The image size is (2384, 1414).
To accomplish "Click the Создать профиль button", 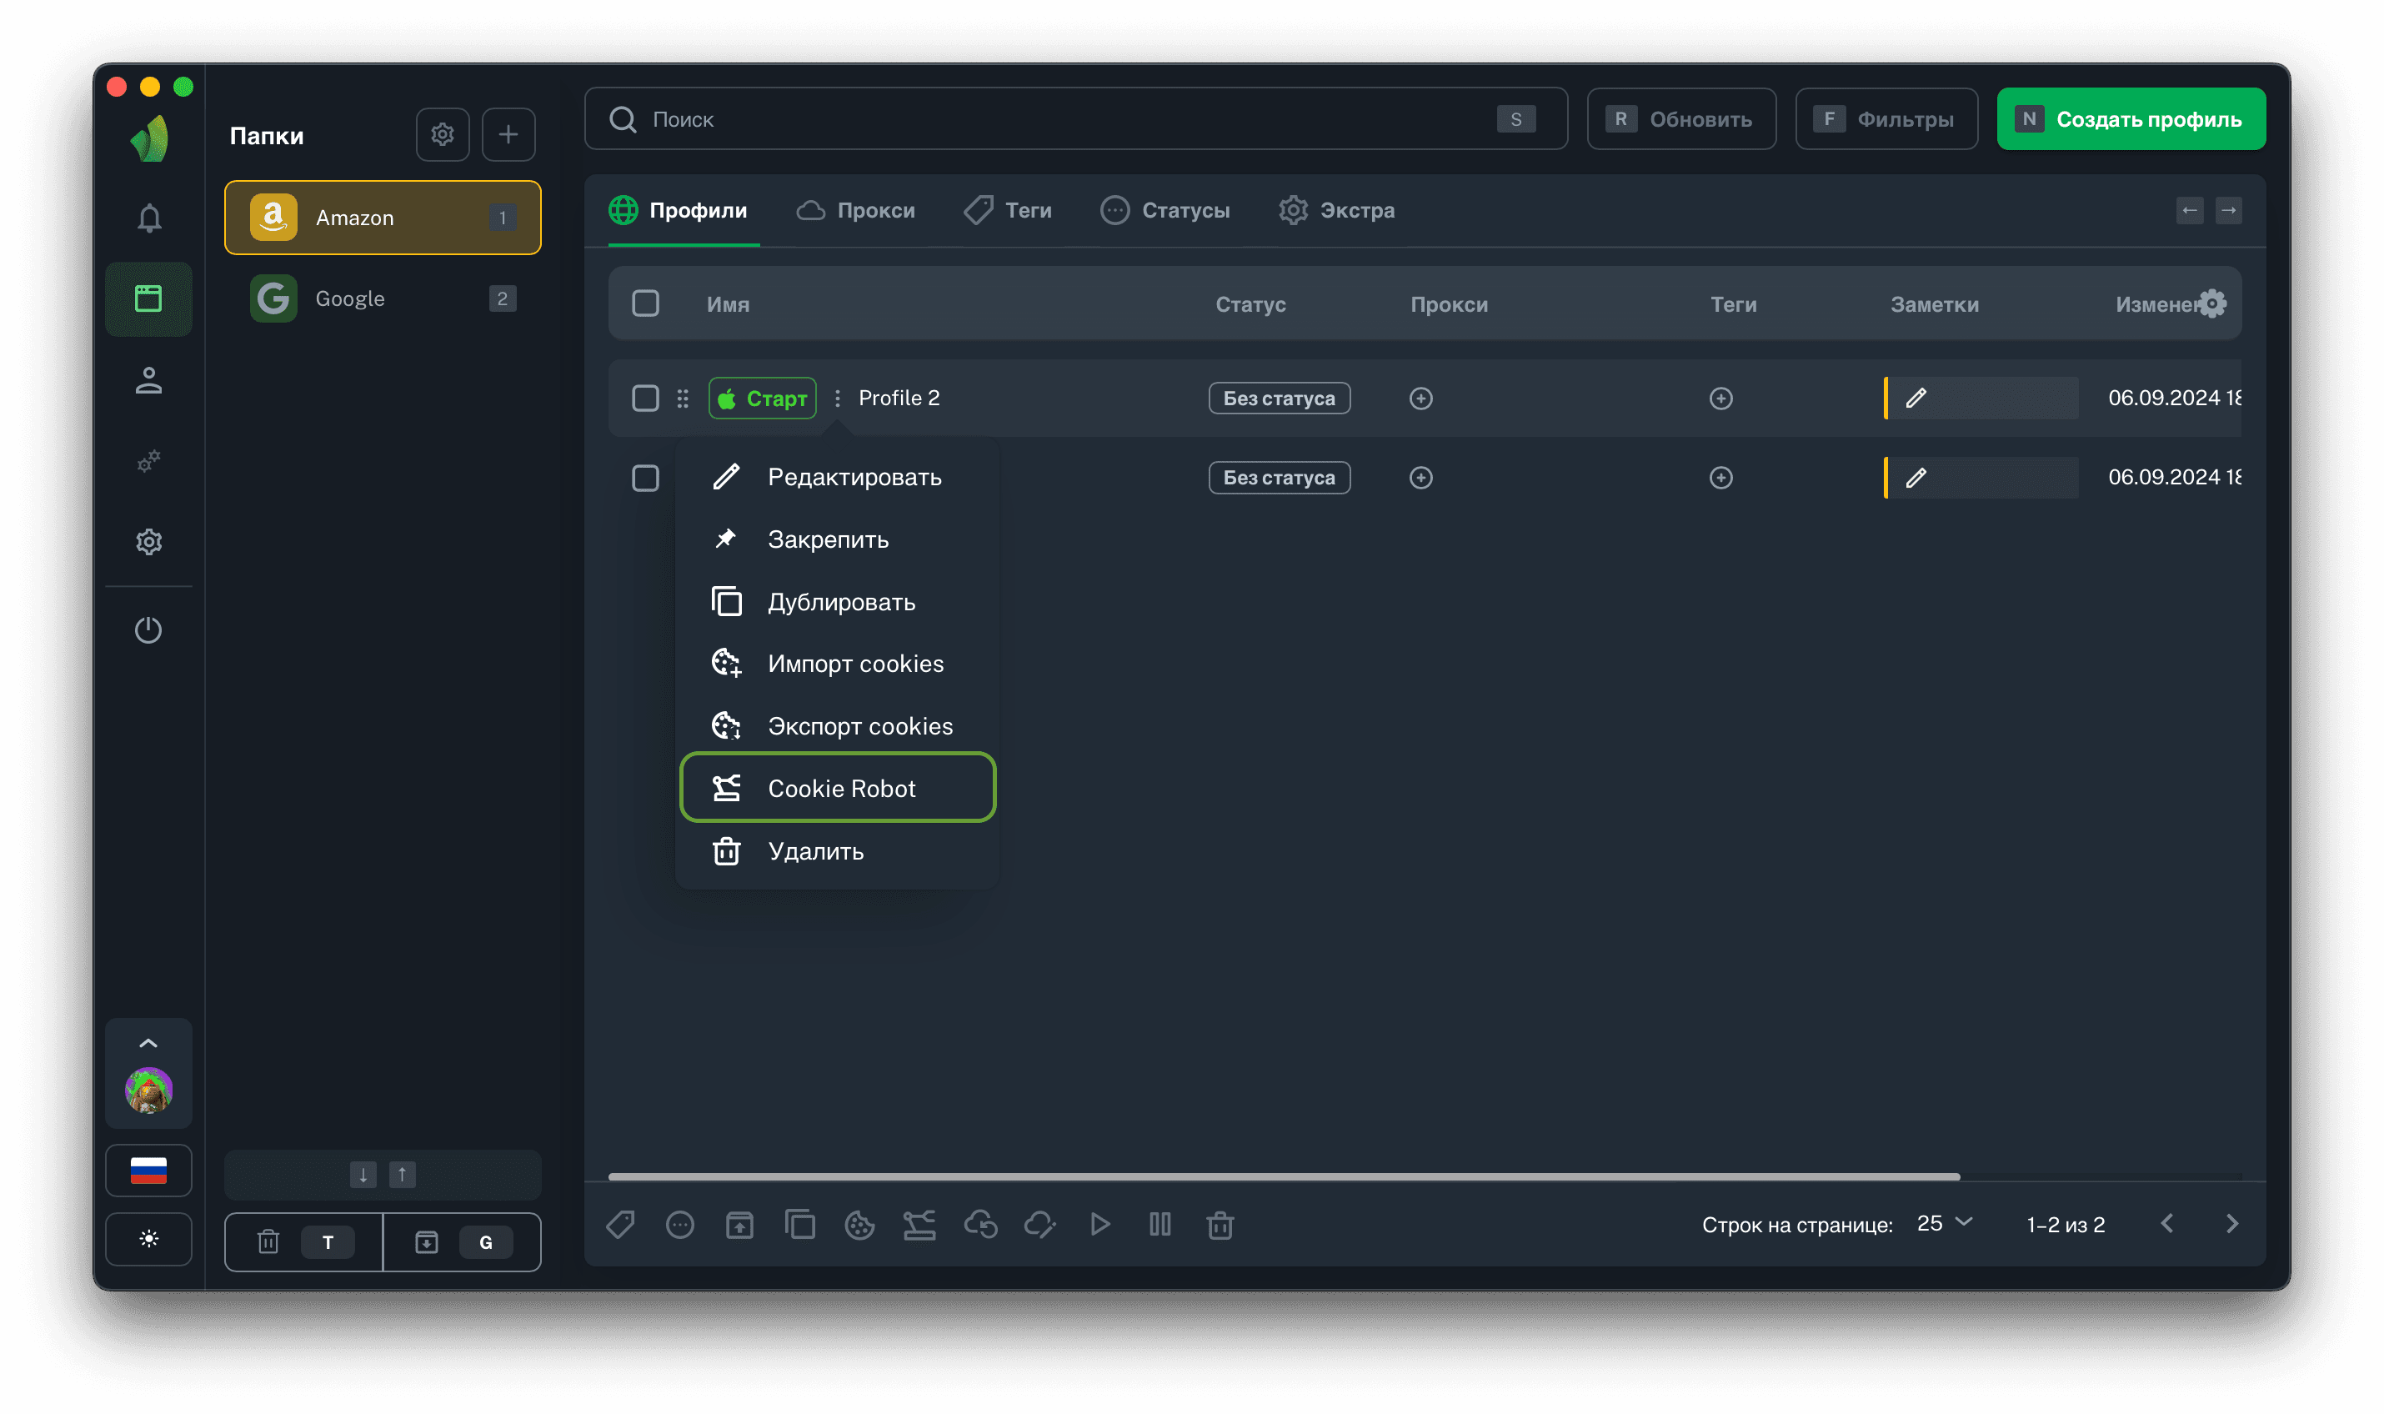I will click(x=2130, y=119).
